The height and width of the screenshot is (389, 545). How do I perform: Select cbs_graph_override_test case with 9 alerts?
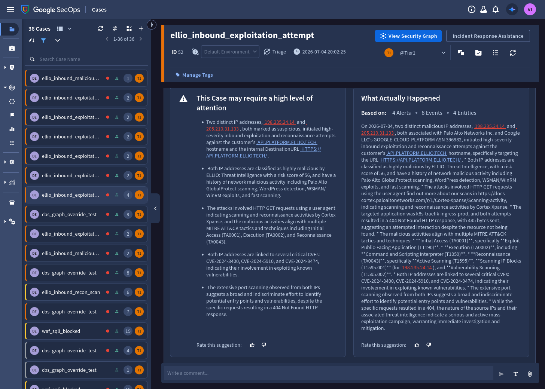86,214
